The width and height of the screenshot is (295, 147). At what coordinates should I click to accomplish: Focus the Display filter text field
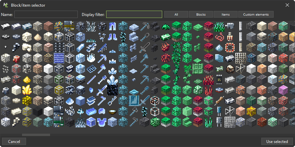point(134,14)
